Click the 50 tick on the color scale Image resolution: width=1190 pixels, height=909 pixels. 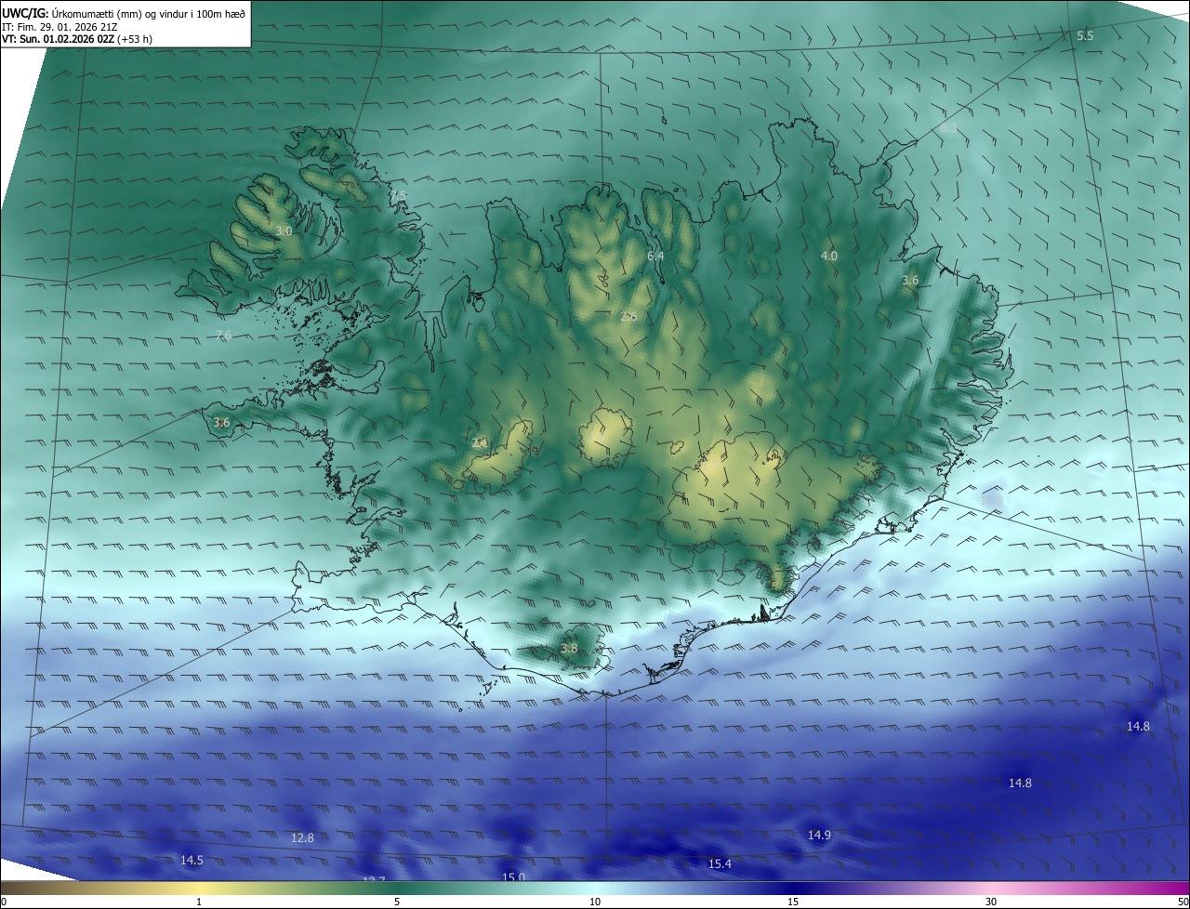click(1183, 902)
